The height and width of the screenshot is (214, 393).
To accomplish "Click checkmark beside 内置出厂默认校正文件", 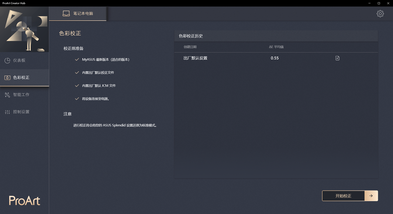I will click(77, 72).
